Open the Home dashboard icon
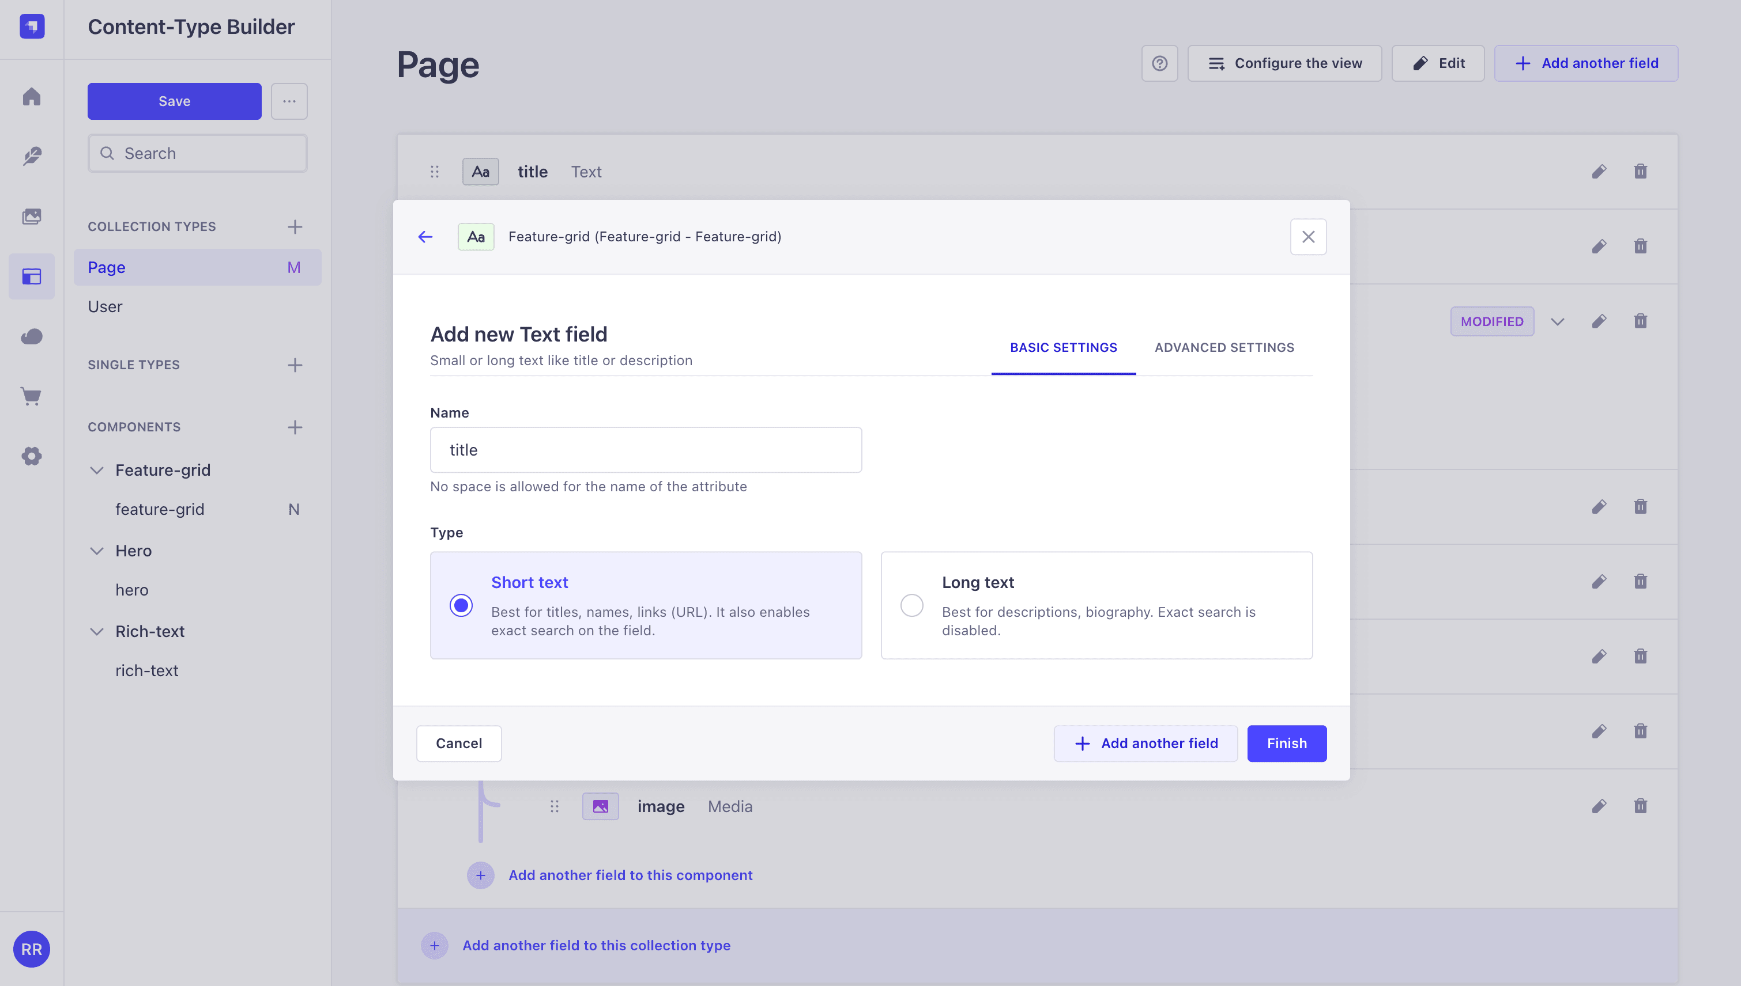This screenshot has height=986, width=1741. [32, 97]
